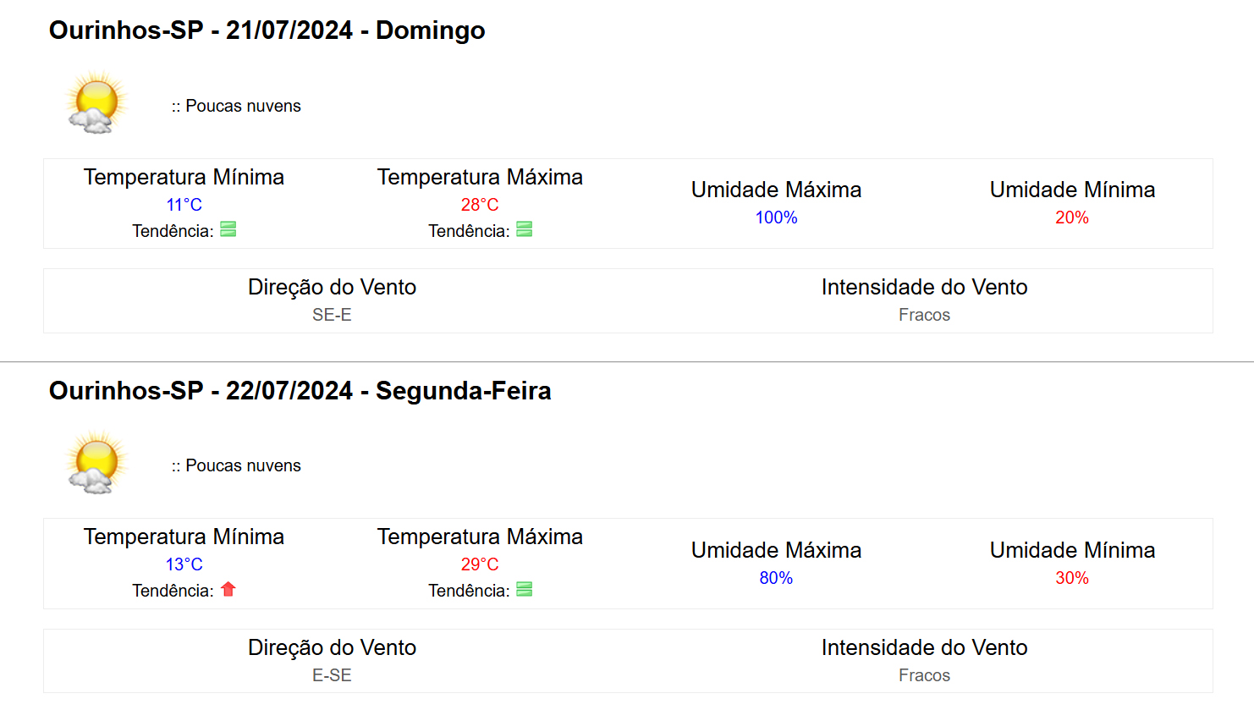Click the 28°C maximum temperature value
This screenshot has height=710, width=1254.
pos(480,205)
